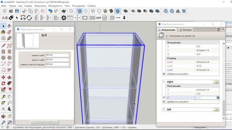This screenshot has height=130, width=232.
Task: Open details button for left component
Action: point(216,109)
